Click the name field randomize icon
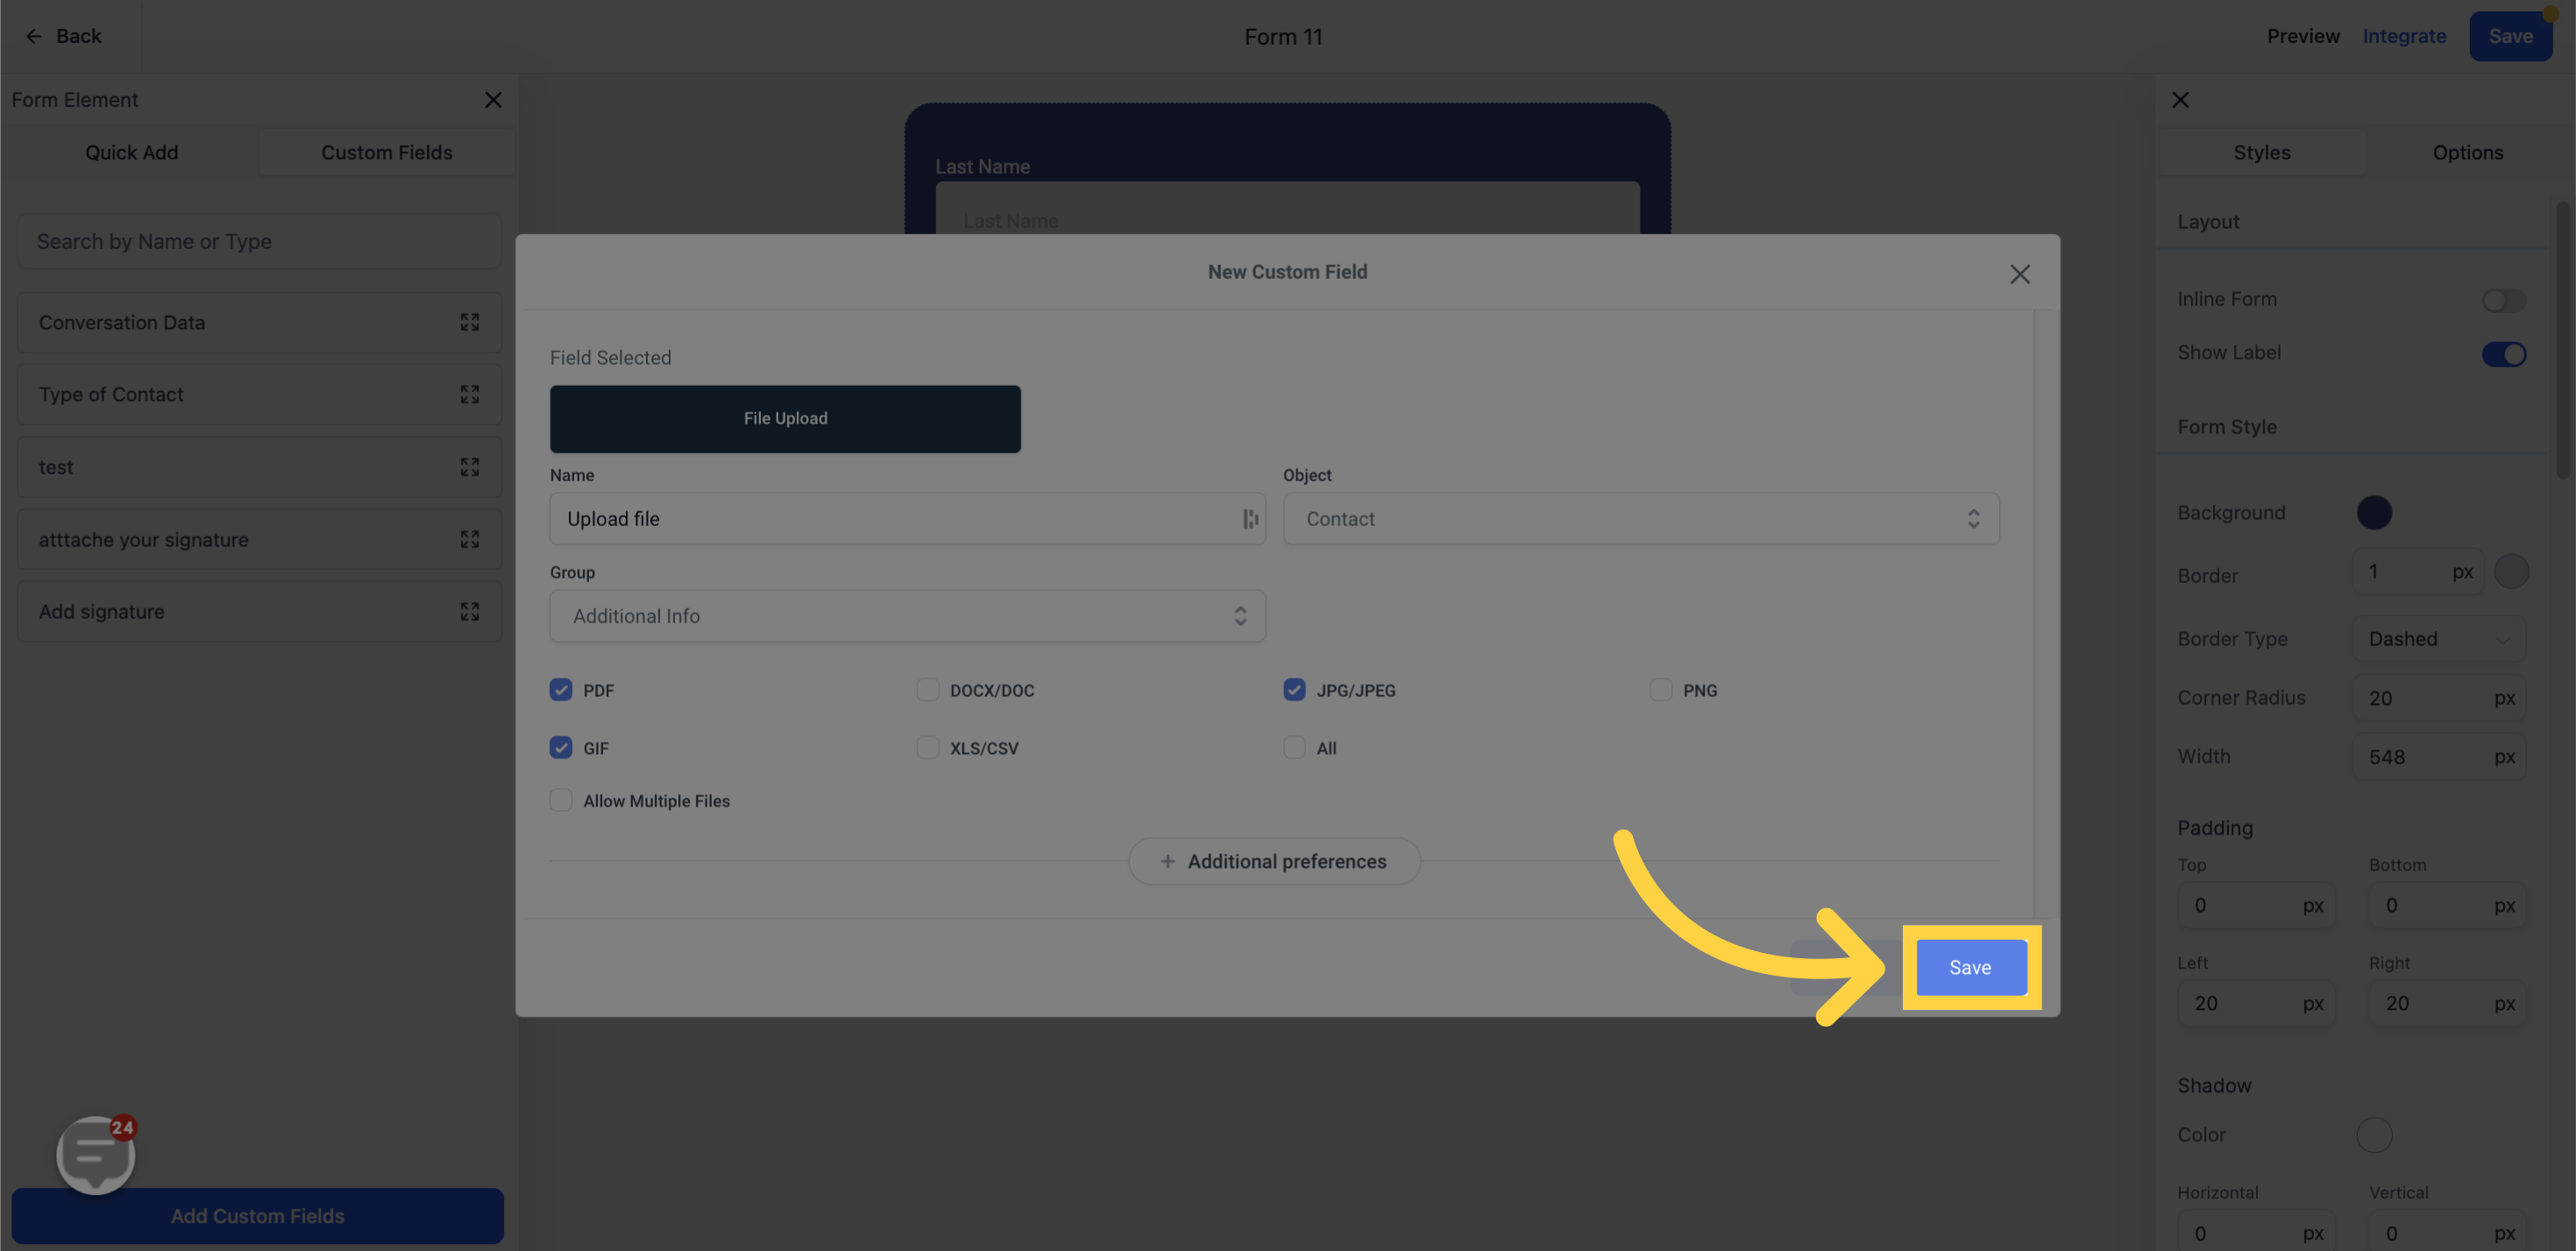The height and width of the screenshot is (1251, 2576). pos(1252,518)
